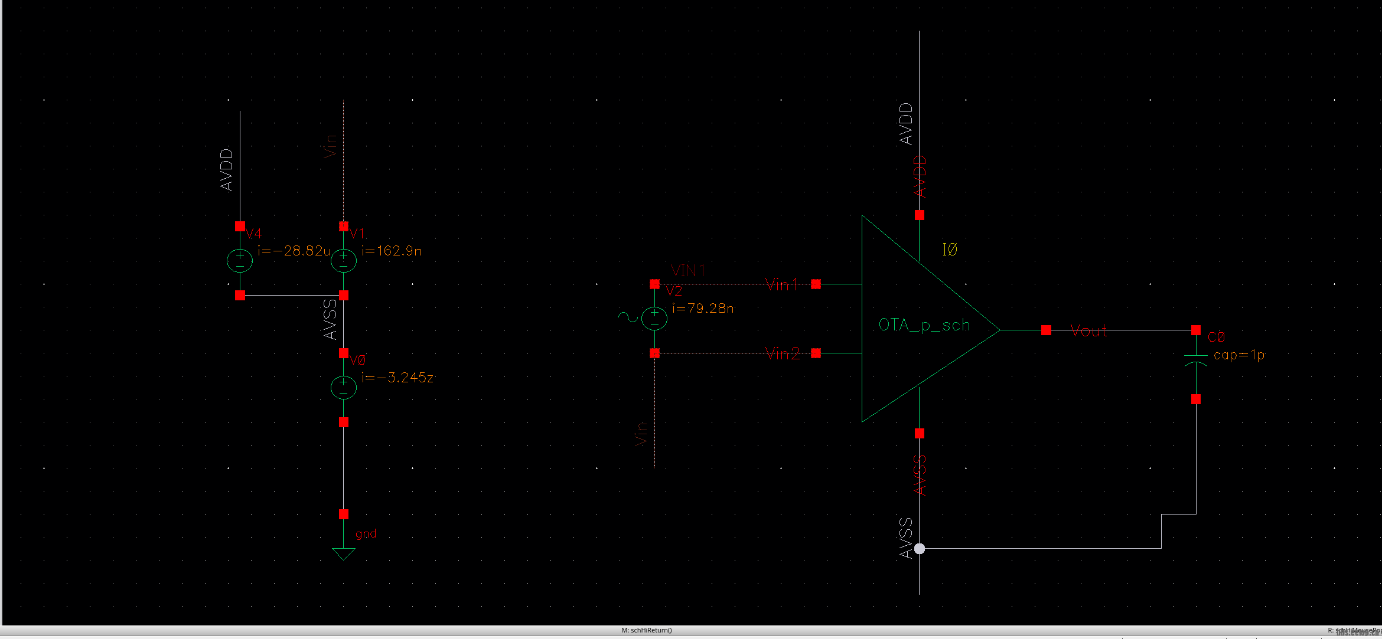
Task: Click the Vin2 input pin square
Action: coord(816,353)
